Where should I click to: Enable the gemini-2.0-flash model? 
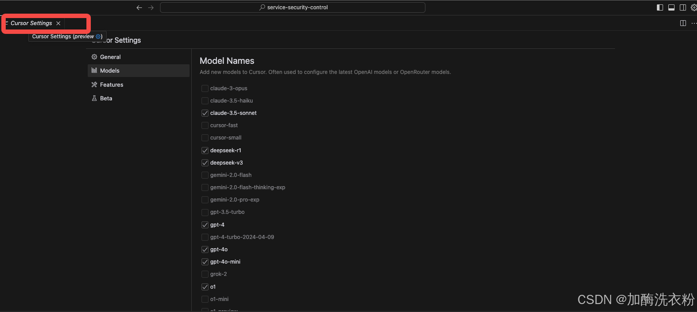[x=205, y=175]
